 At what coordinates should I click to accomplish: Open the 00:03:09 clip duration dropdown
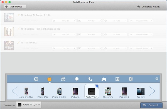click(64, 35)
